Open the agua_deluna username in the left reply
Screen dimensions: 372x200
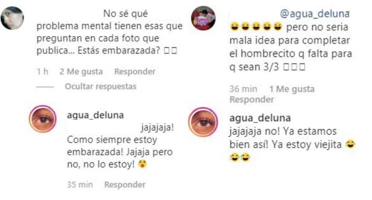(95, 115)
